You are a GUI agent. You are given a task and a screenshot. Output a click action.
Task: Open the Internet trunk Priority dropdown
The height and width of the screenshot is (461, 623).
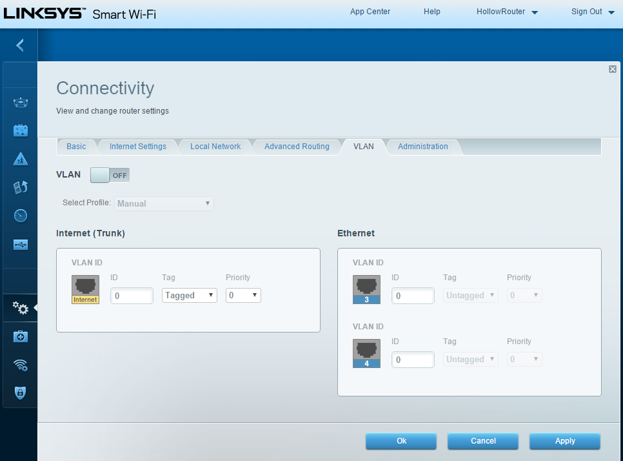tap(243, 295)
